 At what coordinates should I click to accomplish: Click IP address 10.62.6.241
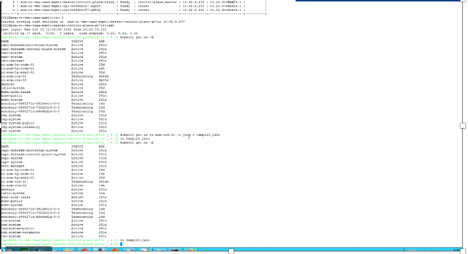pyautogui.click(x=193, y=10)
